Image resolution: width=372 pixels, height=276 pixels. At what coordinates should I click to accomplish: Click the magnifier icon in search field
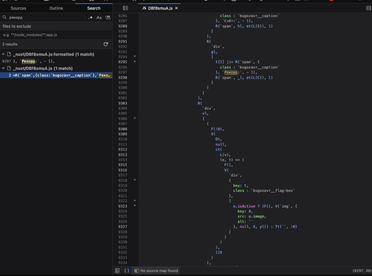click(x=5, y=18)
